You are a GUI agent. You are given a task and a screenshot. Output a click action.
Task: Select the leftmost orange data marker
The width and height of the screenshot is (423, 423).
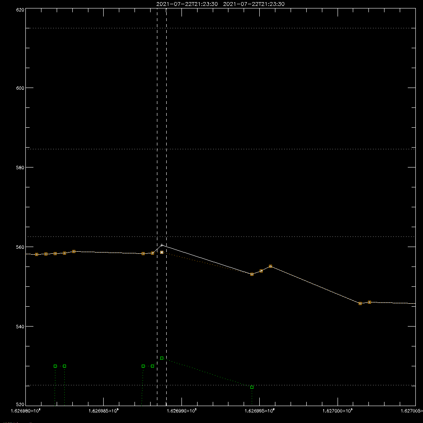tap(37, 254)
